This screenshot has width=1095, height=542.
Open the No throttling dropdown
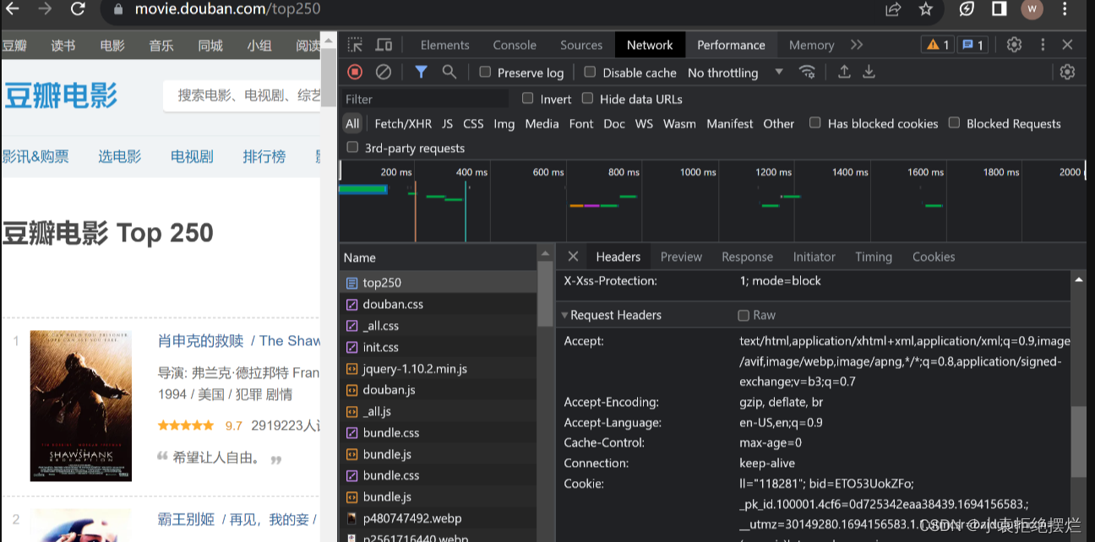[x=735, y=73]
